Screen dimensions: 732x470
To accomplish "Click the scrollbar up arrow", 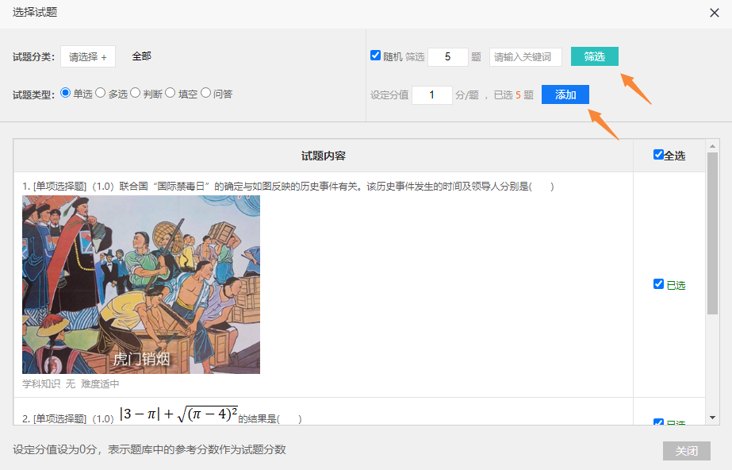I will [712, 146].
